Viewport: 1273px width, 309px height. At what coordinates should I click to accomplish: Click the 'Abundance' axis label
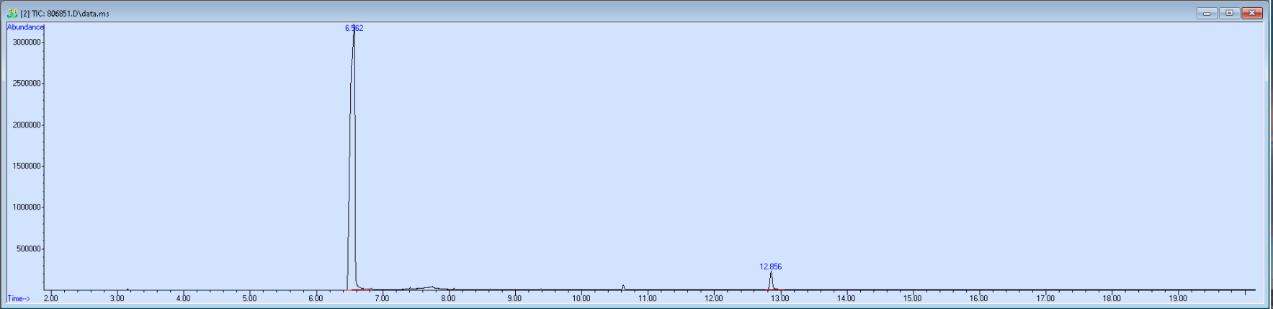point(25,27)
